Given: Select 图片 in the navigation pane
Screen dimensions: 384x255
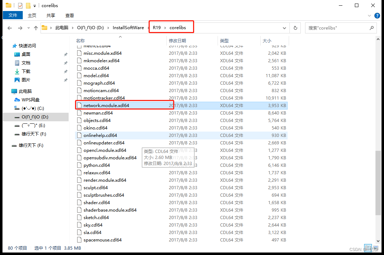Looking at the screenshot, I should 26,80.
